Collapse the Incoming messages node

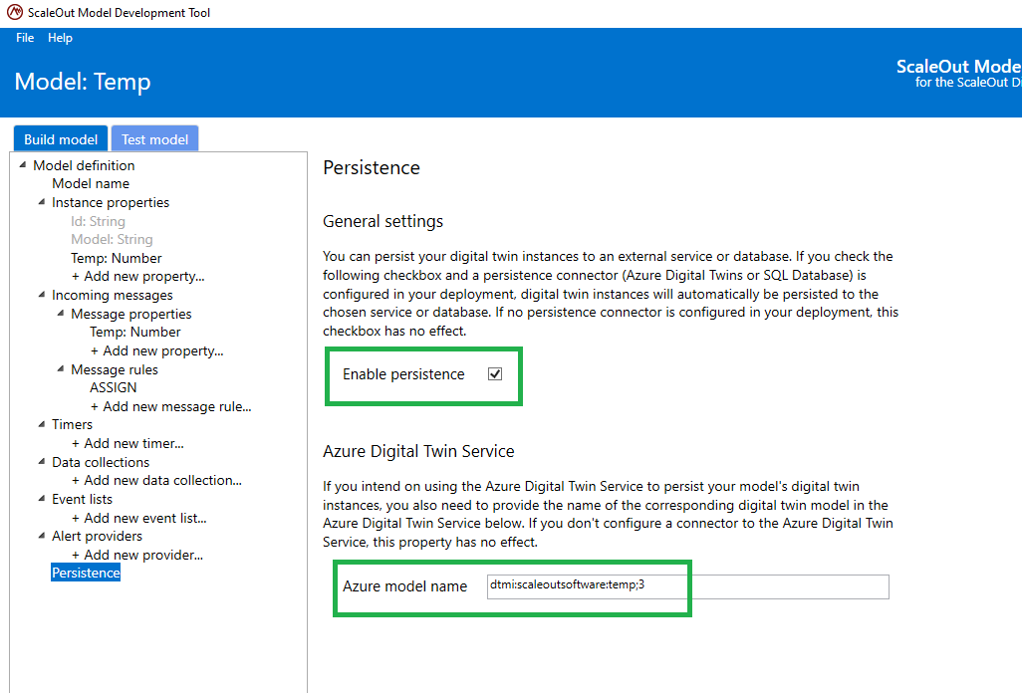pyautogui.click(x=42, y=295)
